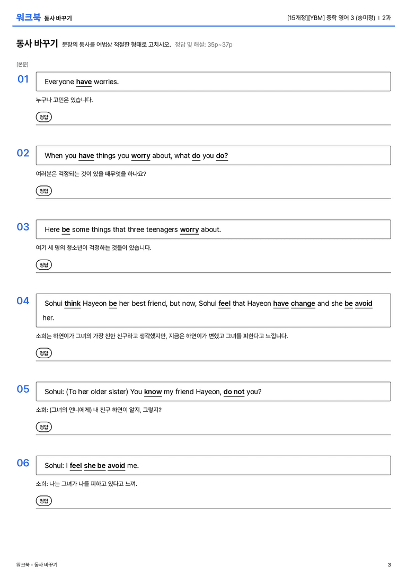
Task: Click the blue question number 01
Action: tap(23, 79)
